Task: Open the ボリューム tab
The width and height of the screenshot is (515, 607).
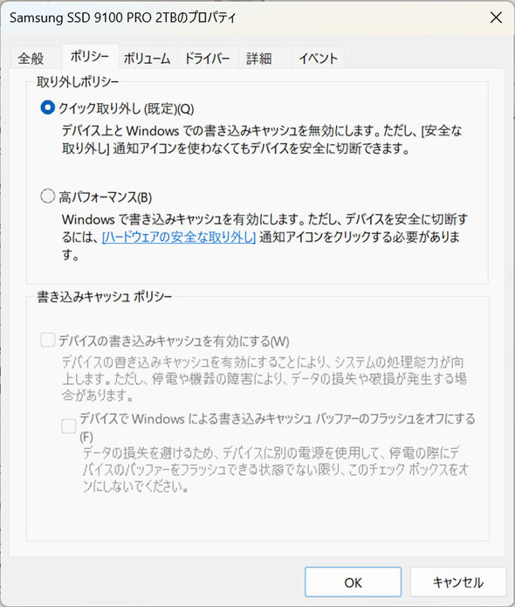Action: pos(147,59)
